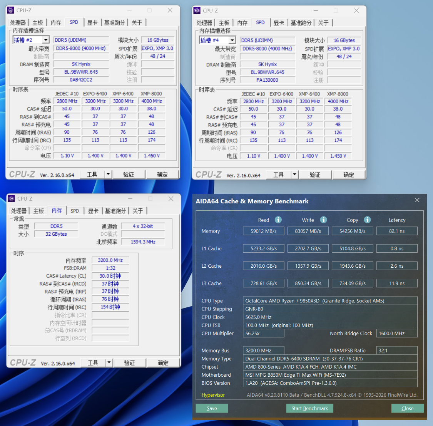The image size is (433, 426).
Task: Click the Copy info icon in AIDA64
Action: (x=367, y=220)
